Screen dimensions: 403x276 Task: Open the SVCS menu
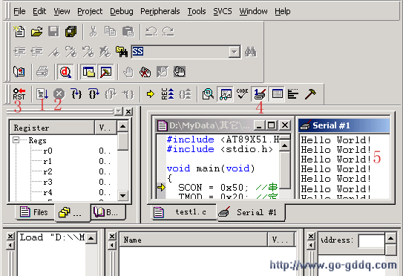point(223,11)
